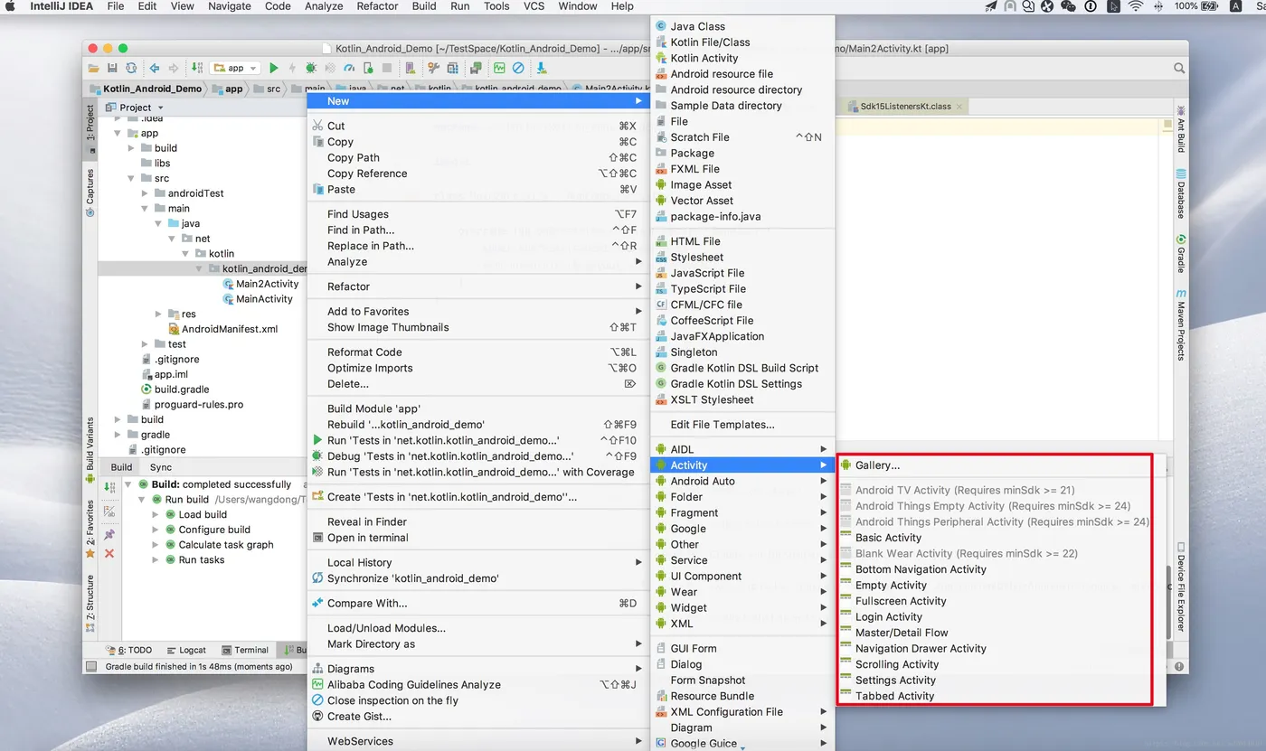Choose Copy Path from context menu
Screen dimensions: 1266x751
(477, 157)
